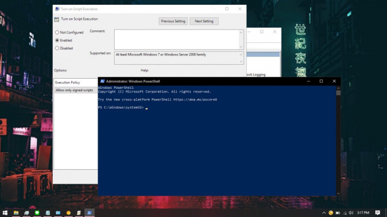Close the background Group Policy window
387x217 pixels.
coord(275,32)
